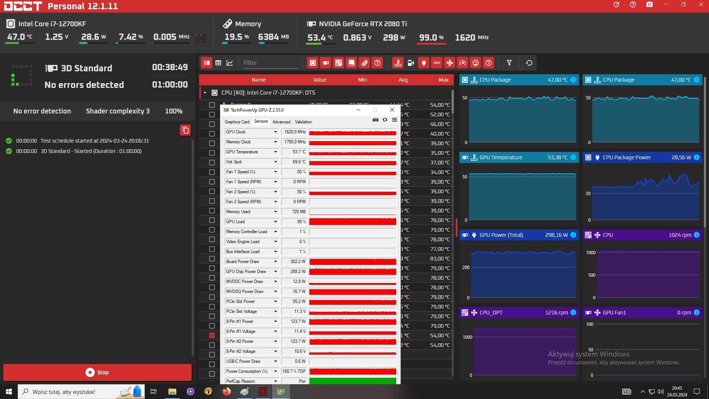Click the No error detection option
Image resolution: width=709 pixels, height=399 pixels.
coord(42,111)
